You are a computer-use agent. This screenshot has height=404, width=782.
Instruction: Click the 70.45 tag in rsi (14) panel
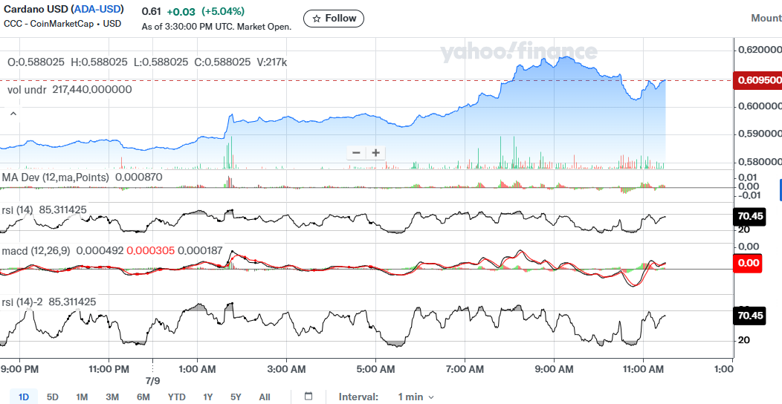coord(749,216)
